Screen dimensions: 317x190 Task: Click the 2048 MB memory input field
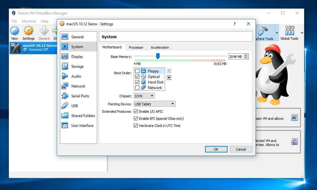236,57
